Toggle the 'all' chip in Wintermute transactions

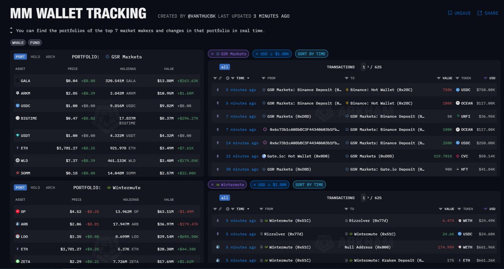pos(225,198)
